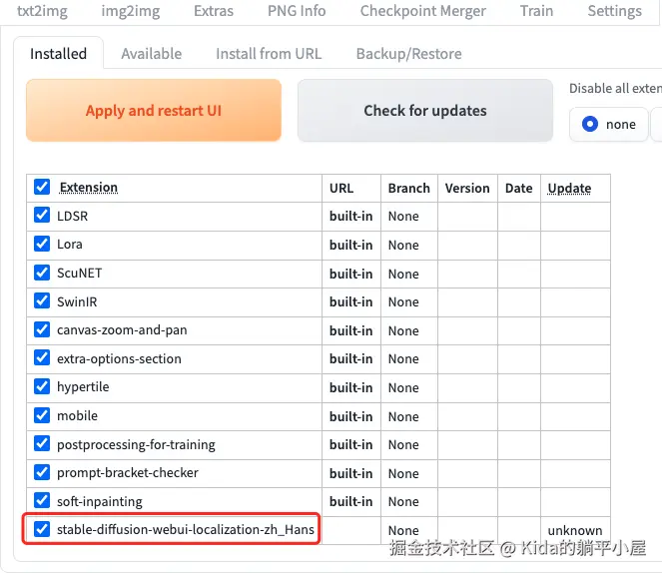Click the ScuNET extension name

coord(79,273)
